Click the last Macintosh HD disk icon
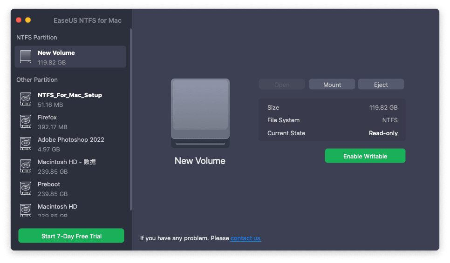The image size is (450, 263). [x=26, y=210]
